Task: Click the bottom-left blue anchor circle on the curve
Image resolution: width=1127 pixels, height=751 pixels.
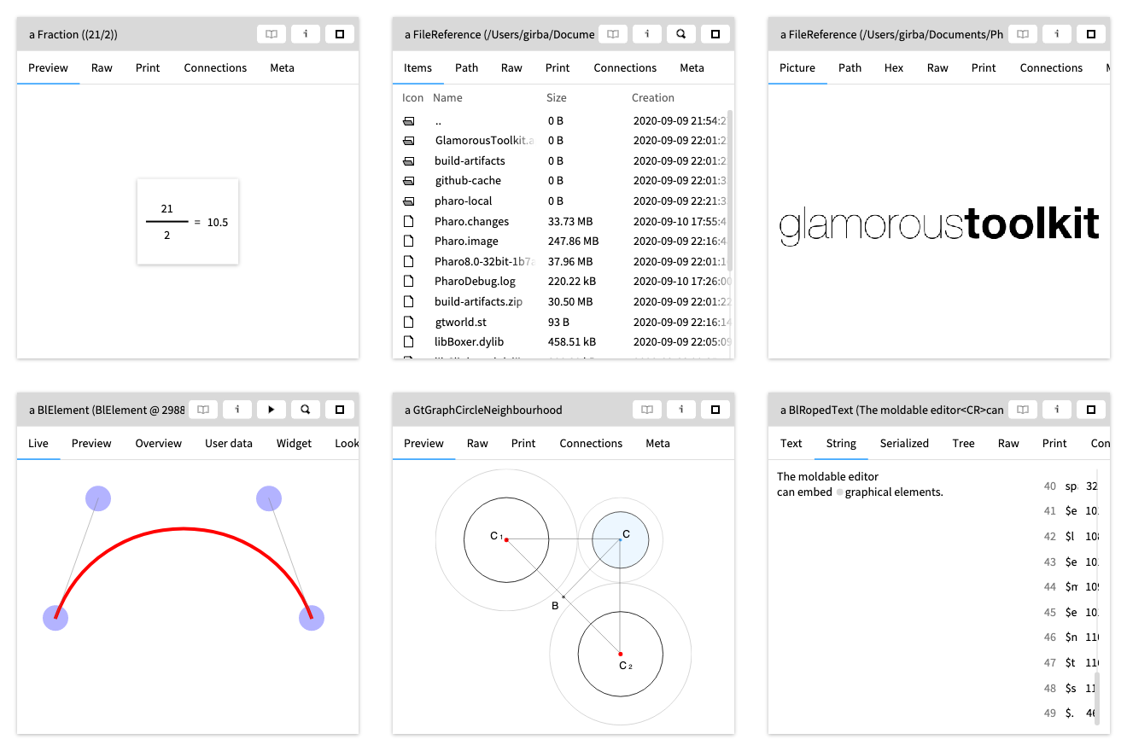Action: [x=55, y=618]
